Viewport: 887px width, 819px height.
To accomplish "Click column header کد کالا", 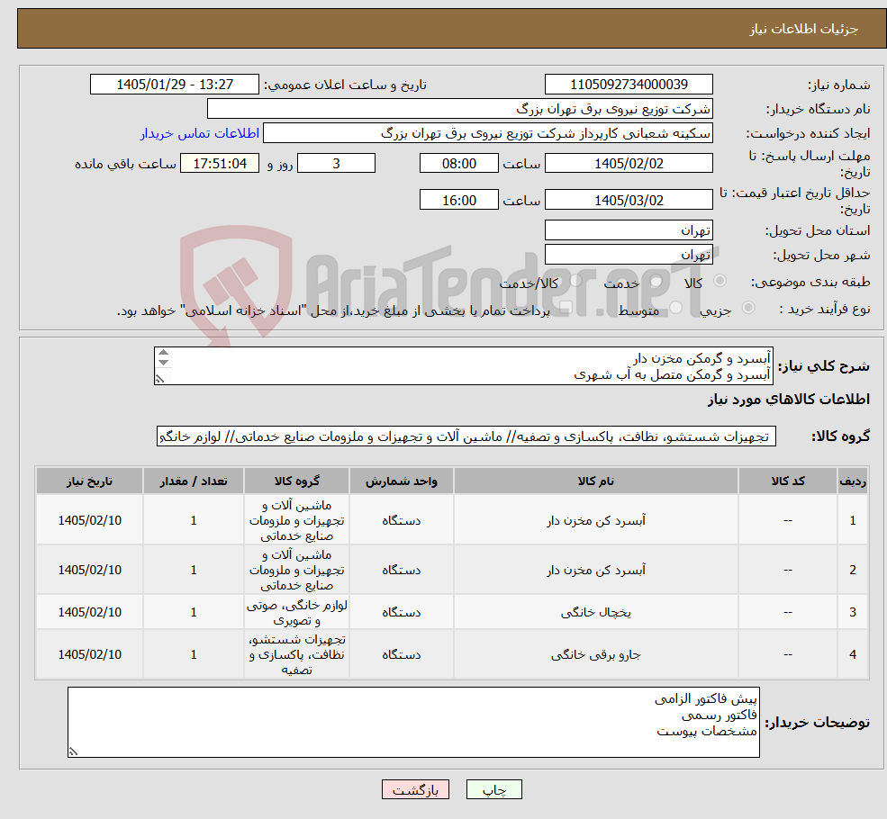I will click(x=787, y=481).
